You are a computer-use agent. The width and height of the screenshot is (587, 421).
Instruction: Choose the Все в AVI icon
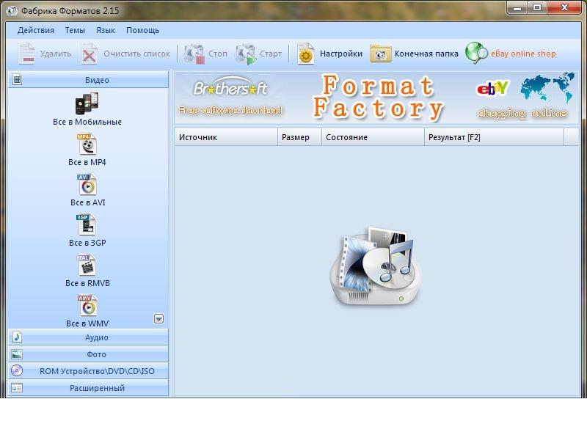pyautogui.click(x=87, y=185)
